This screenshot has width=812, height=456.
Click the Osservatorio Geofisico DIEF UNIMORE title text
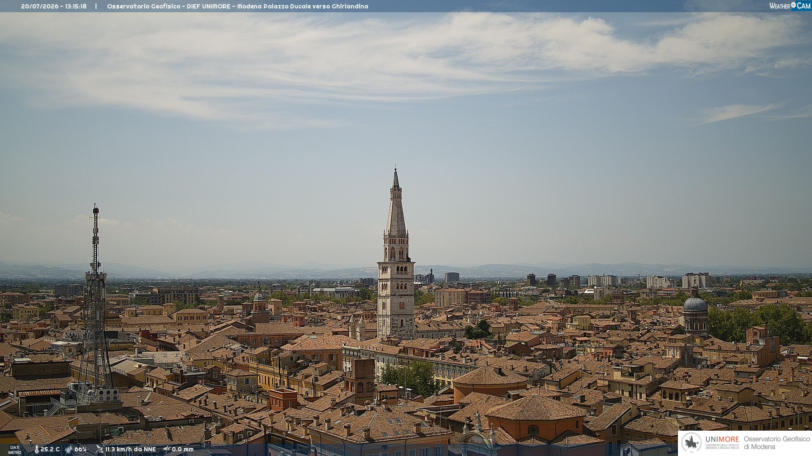click(x=237, y=6)
